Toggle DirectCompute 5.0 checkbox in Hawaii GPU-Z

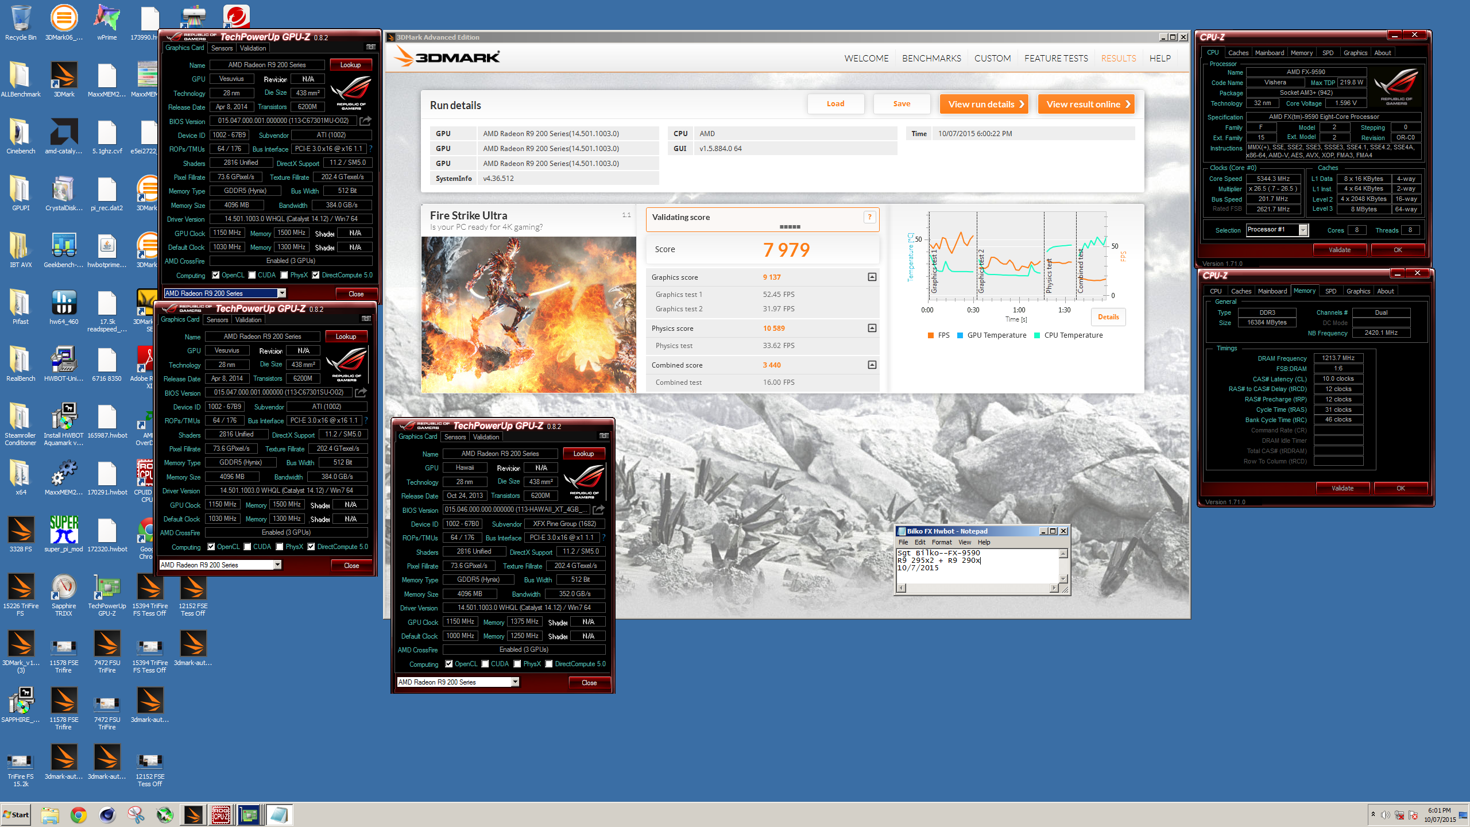coord(549,664)
